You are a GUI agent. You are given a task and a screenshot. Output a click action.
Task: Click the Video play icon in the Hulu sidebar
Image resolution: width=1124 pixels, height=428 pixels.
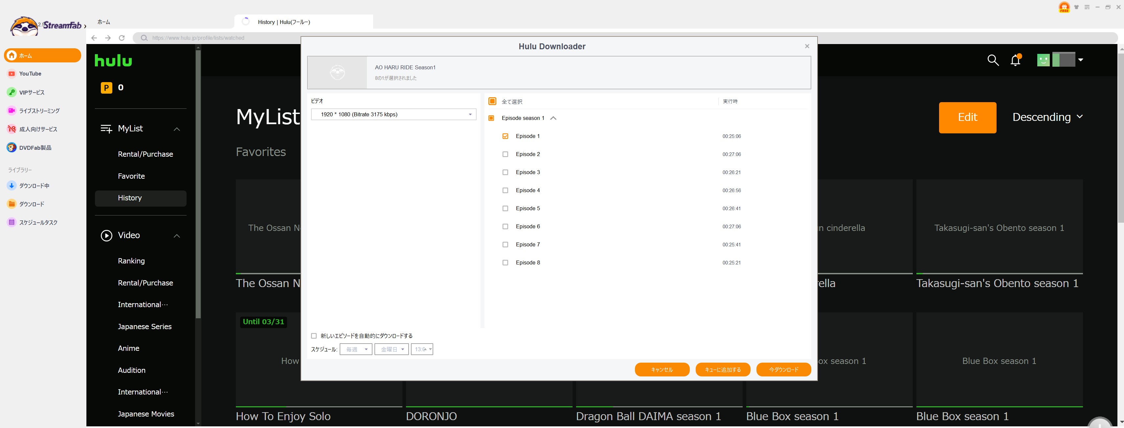coord(106,236)
